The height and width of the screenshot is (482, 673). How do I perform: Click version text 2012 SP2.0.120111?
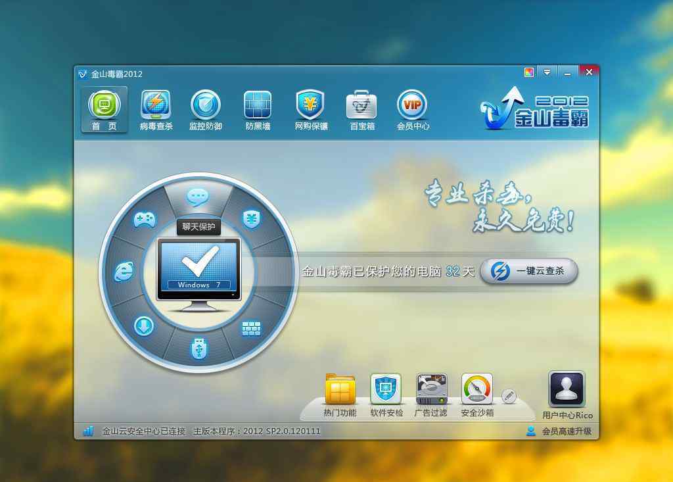281,431
